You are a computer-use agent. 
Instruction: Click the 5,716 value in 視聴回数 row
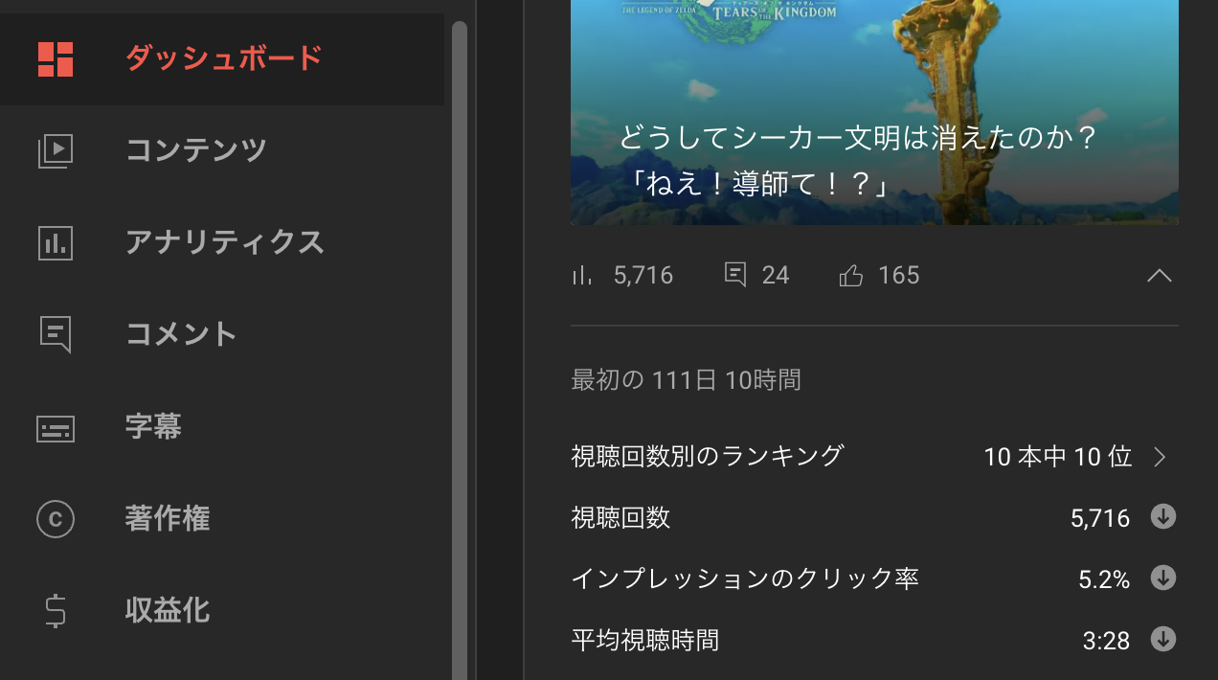point(1100,518)
